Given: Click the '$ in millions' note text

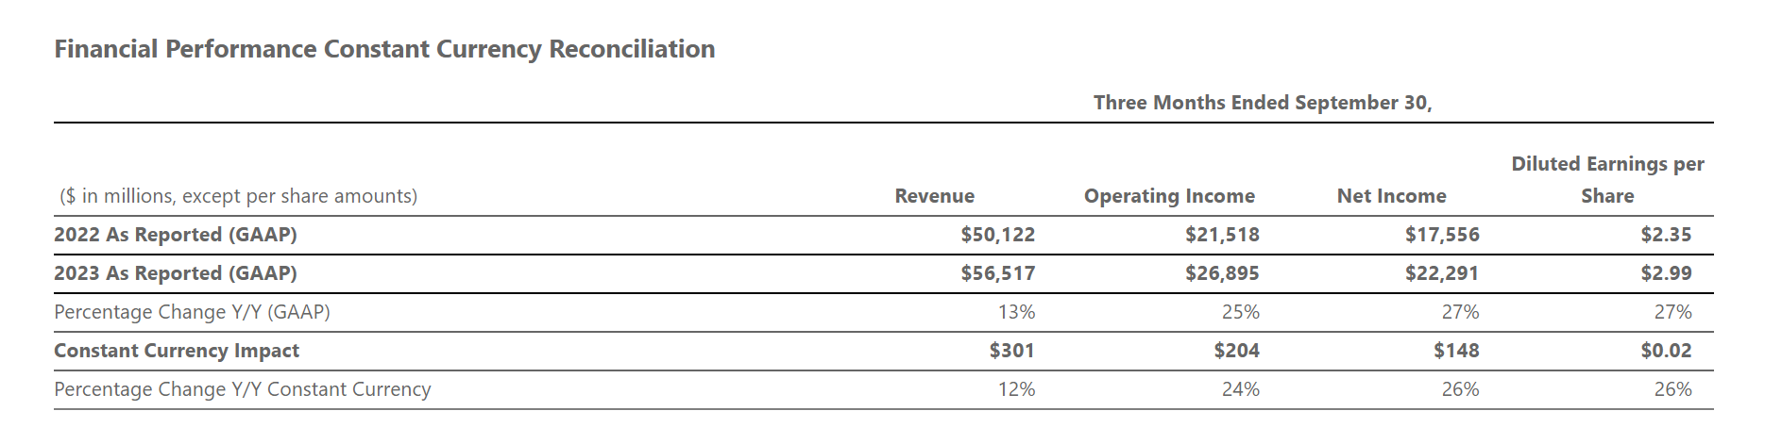Looking at the screenshot, I should 238,196.
